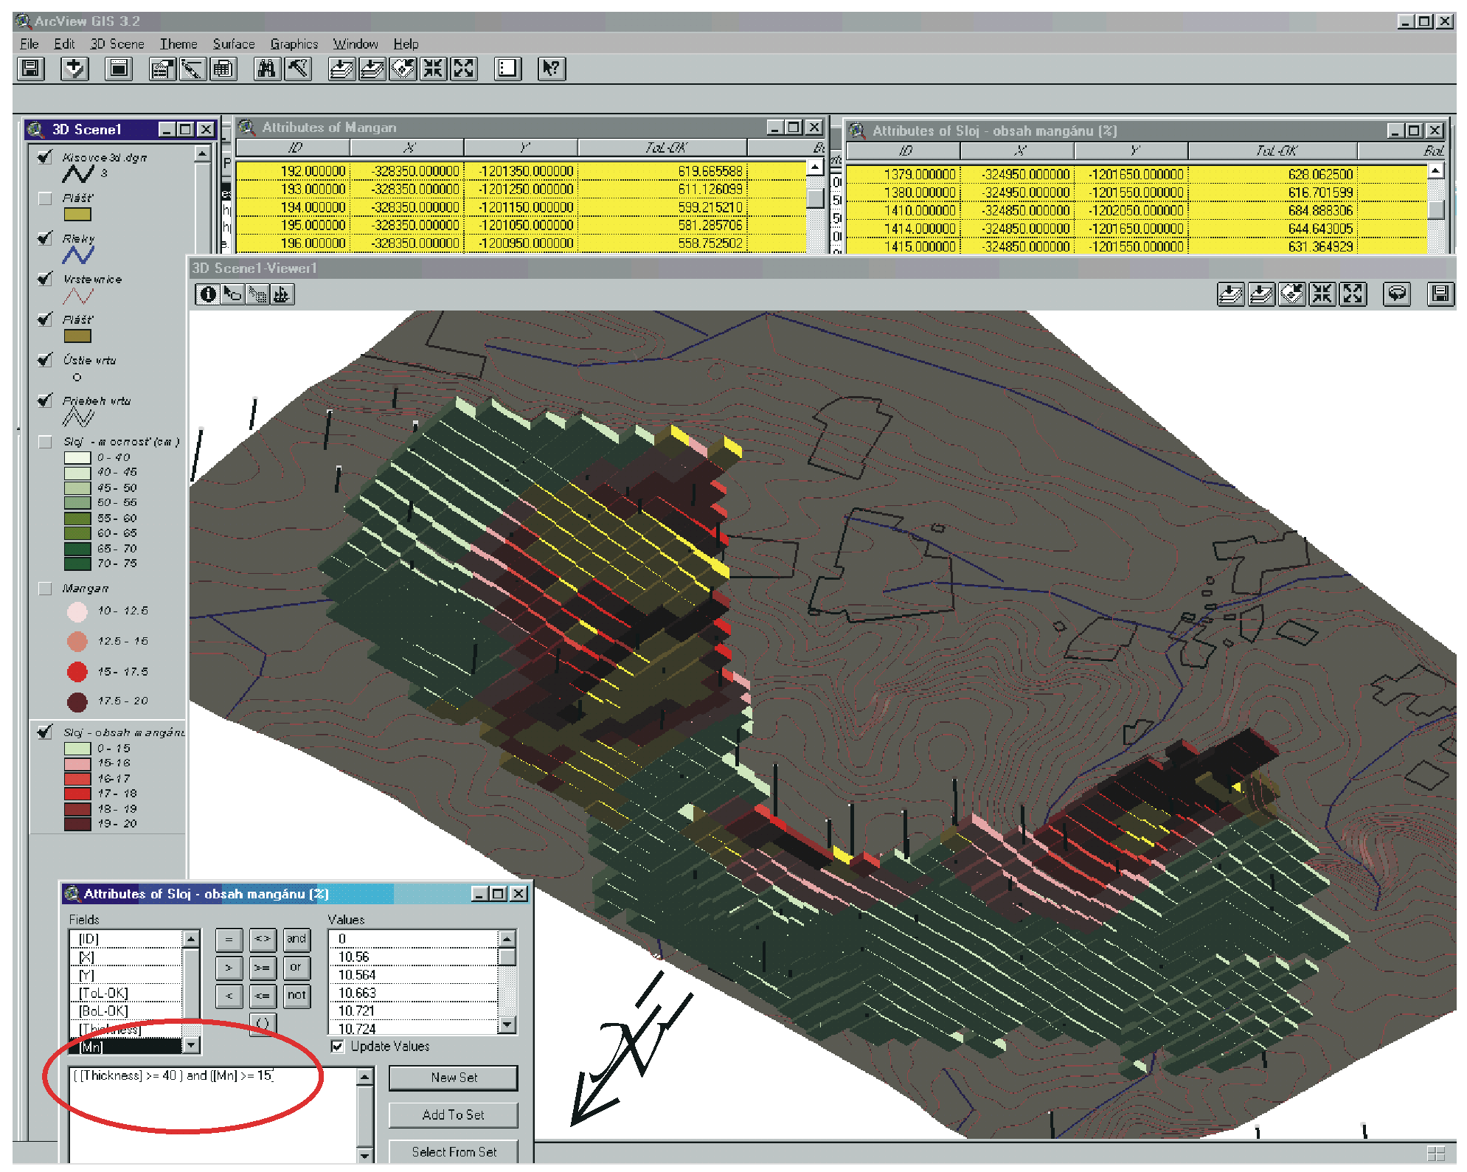
Task: Click the New Set button
Action: coord(453,1078)
